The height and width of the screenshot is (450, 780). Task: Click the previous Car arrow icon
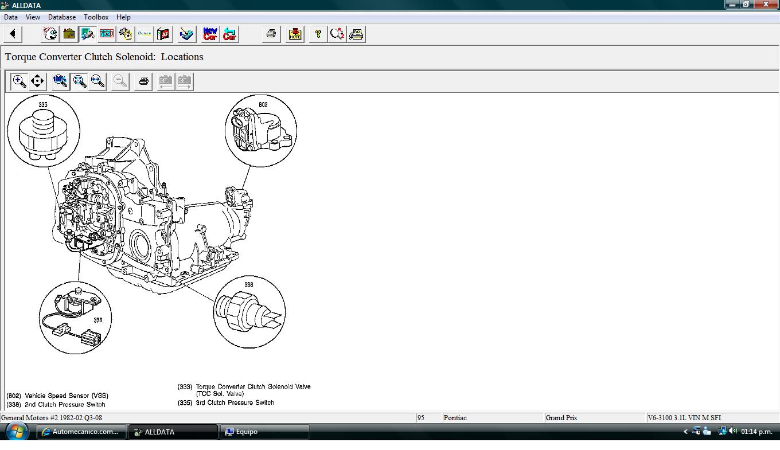(229, 34)
